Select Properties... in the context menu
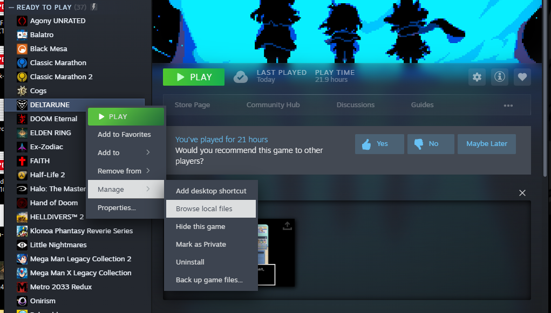The width and height of the screenshot is (551, 313). coord(126,208)
